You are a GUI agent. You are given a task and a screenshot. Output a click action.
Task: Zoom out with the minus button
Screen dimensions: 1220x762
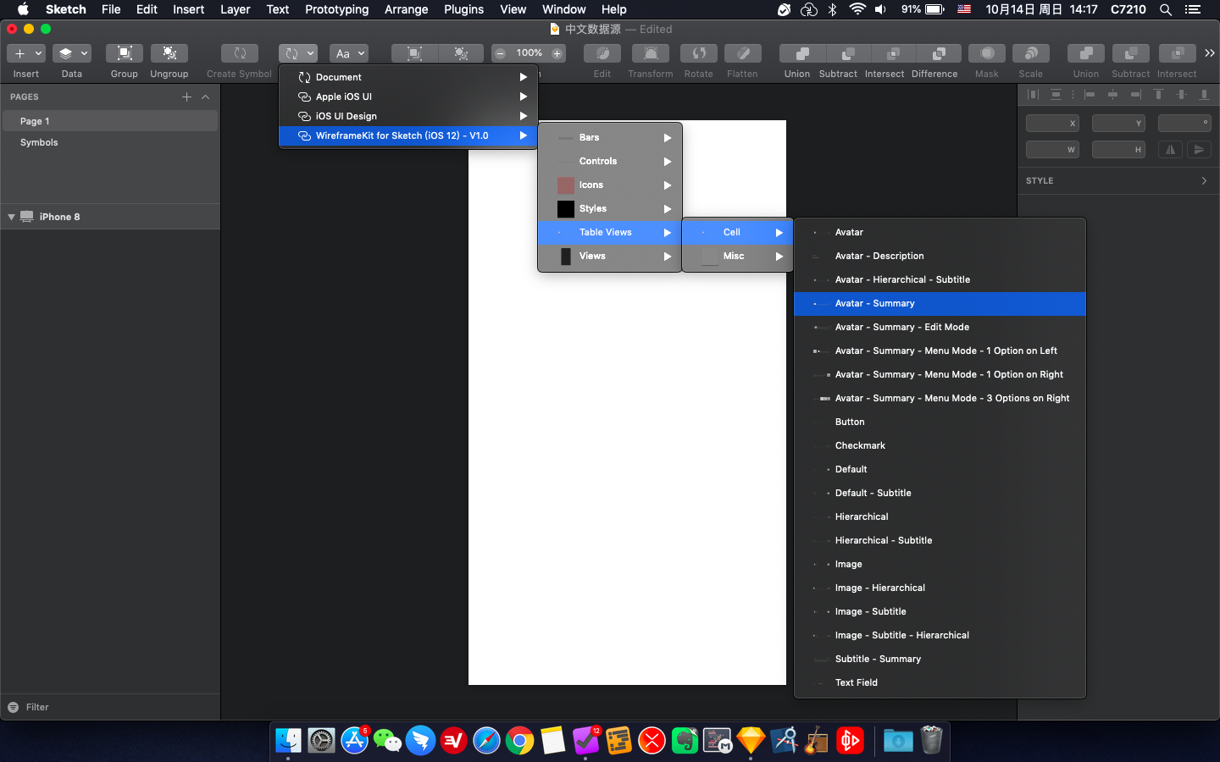click(501, 53)
